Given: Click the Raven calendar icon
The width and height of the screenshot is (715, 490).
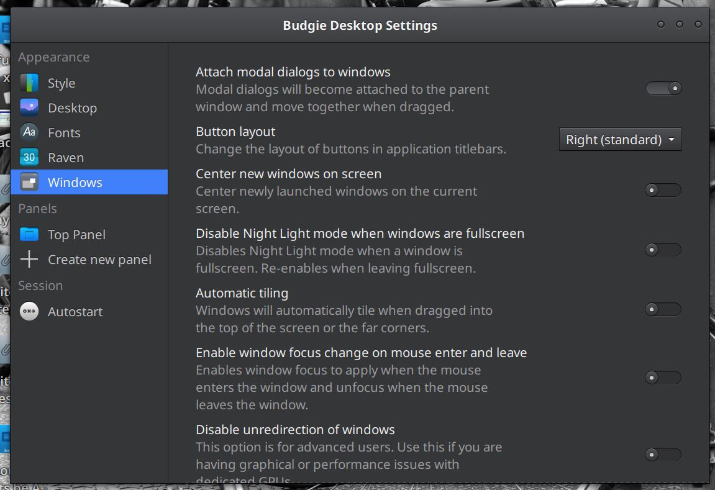Looking at the screenshot, I should click(x=29, y=157).
